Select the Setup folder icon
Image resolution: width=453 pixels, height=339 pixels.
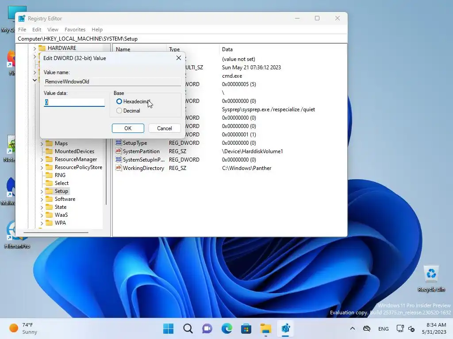coord(50,191)
